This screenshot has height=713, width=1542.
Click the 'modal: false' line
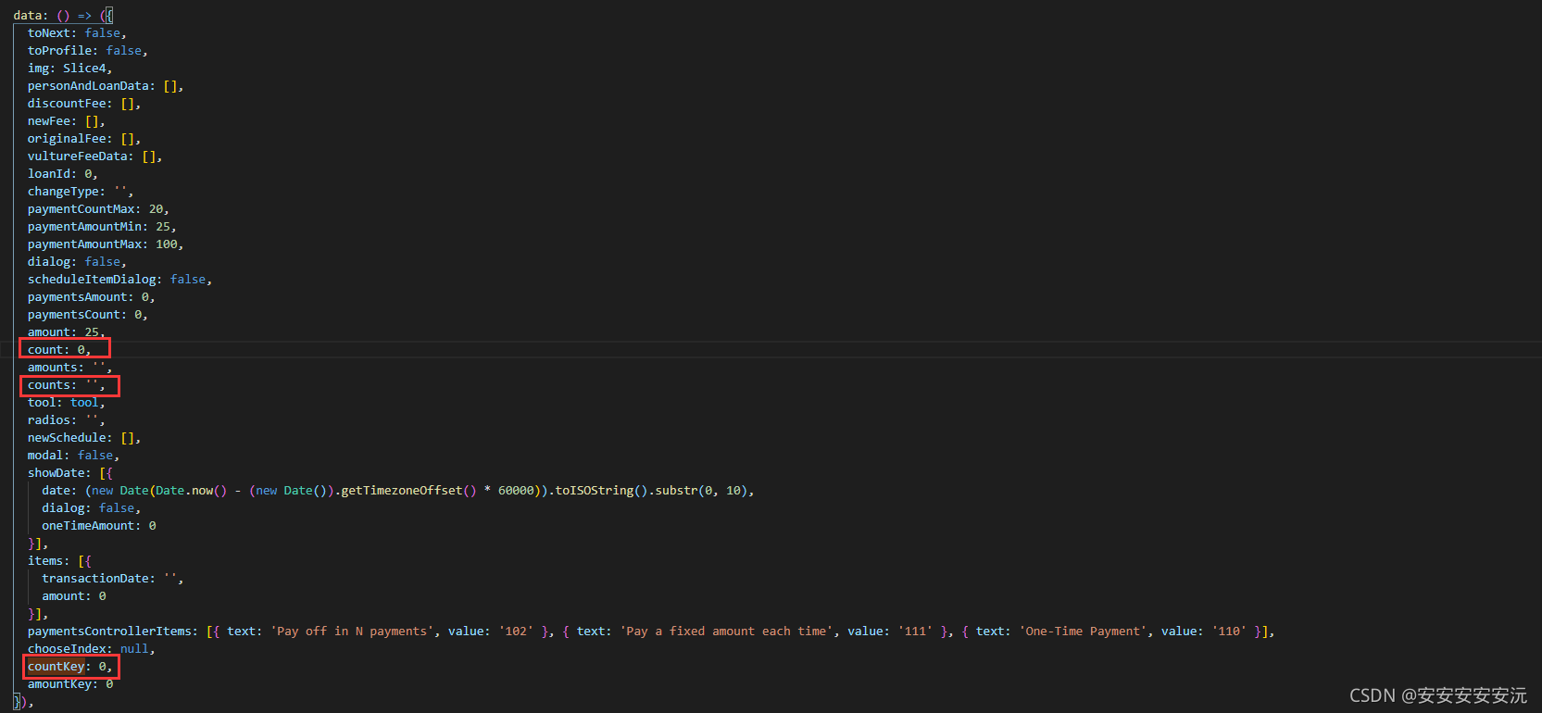click(x=73, y=456)
